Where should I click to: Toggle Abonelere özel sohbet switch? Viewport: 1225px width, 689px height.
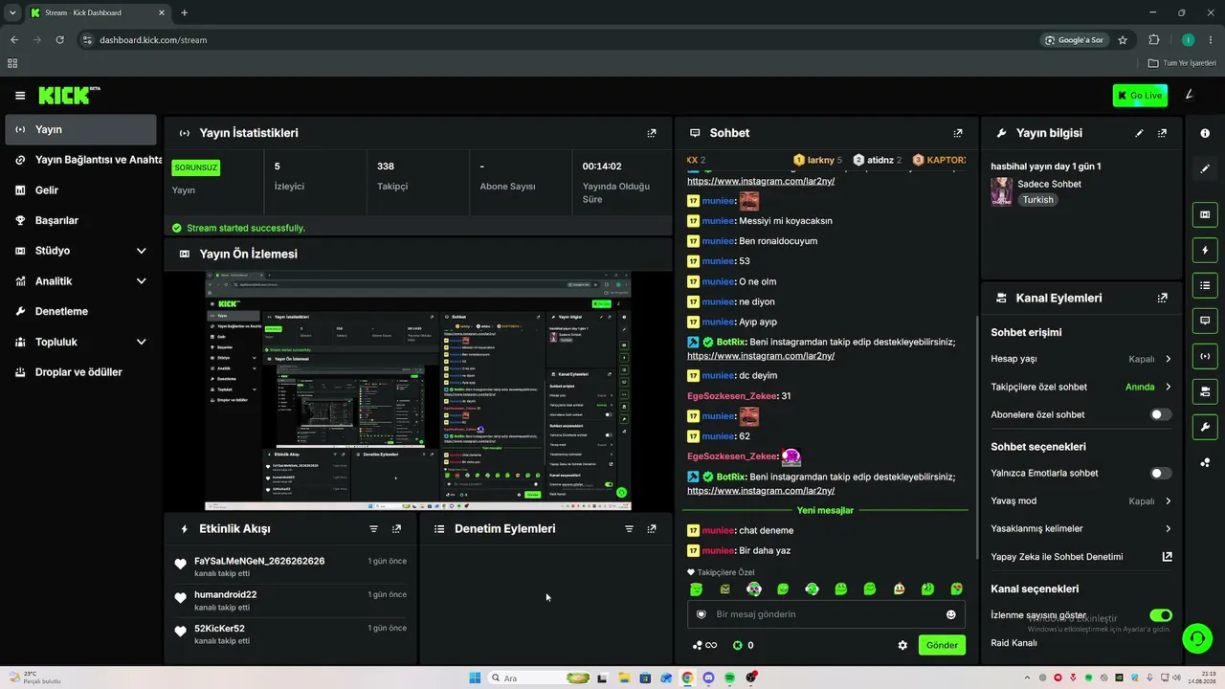pyautogui.click(x=1161, y=414)
